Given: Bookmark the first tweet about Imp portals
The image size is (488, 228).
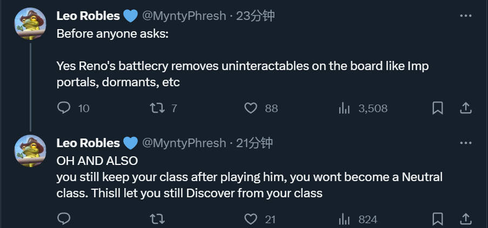Looking at the screenshot, I should [438, 108].
